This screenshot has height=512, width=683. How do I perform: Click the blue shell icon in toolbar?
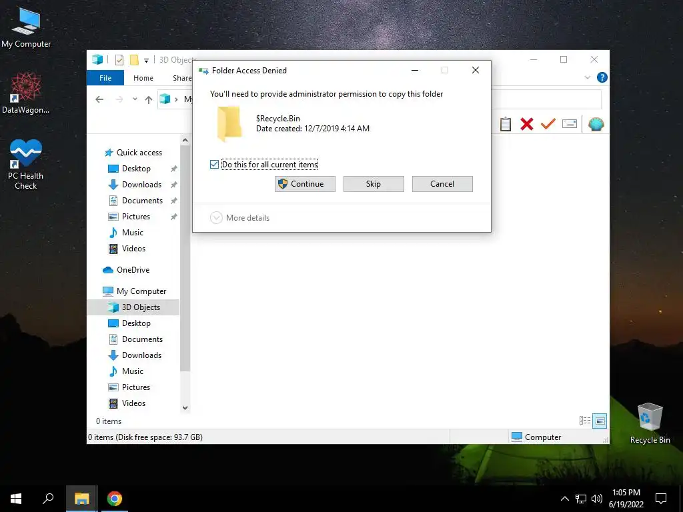pos(596,124)
